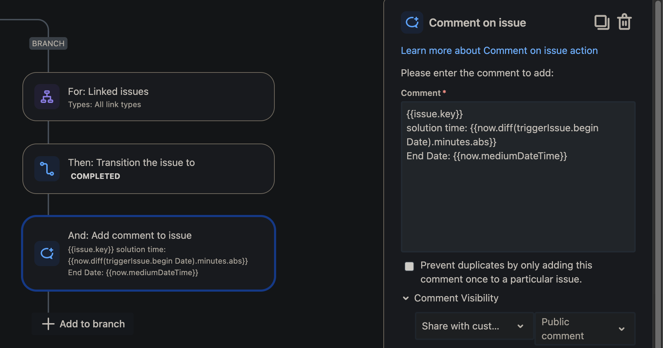Click into the Comment text area
Image resolution: width=663 pixels, height=348 pixels.
[518, 177]
